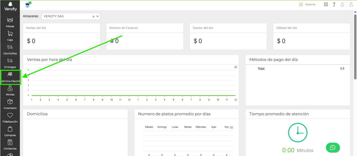Click the Hoy column label
The width and height of the screenshot is (357, 156).
point(227,127)
